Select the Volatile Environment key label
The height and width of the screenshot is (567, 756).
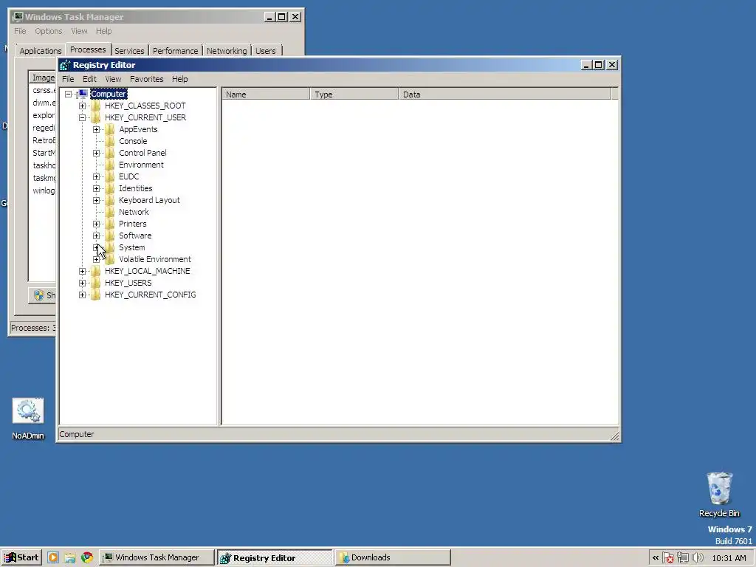click(x=155, y=259)
